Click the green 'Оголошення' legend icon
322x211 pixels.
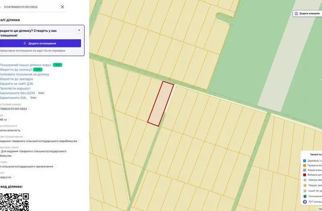pos(305,196)
